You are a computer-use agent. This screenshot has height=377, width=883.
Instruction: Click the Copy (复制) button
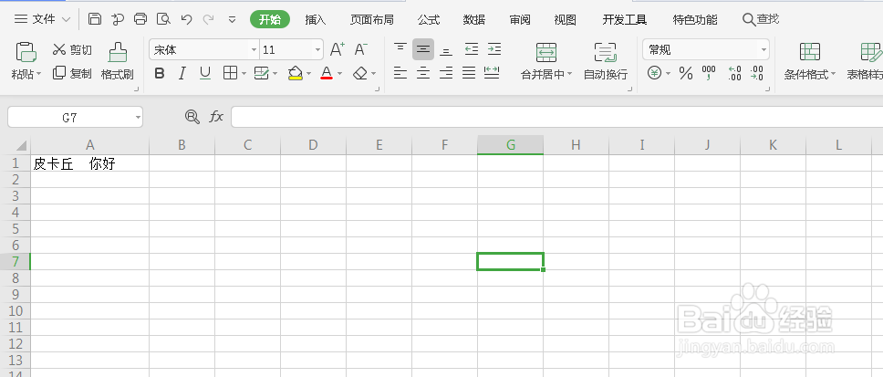click(72, 73)
